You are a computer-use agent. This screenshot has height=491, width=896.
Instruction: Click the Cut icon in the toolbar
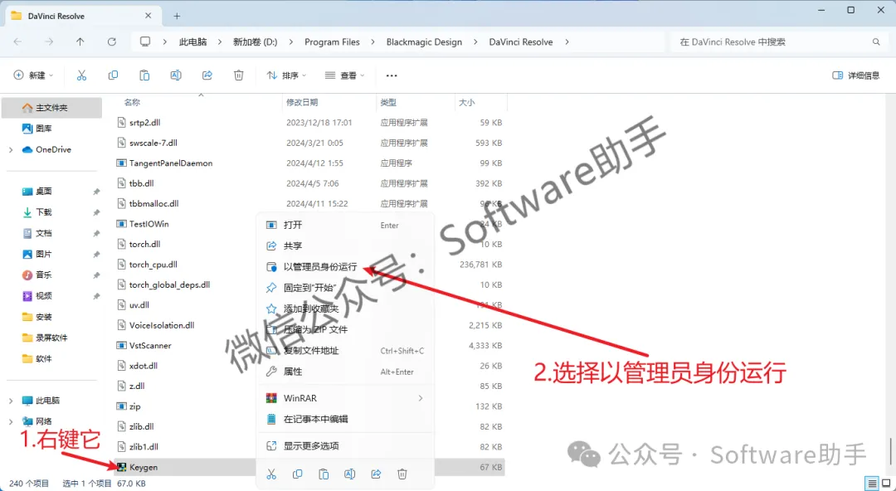pyautogui.click(x=81, y=75)
